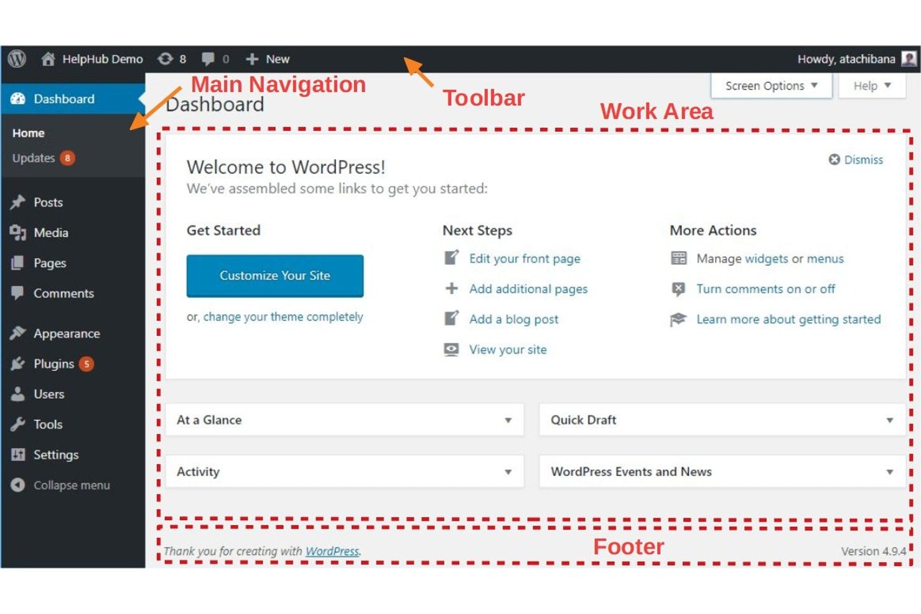Click the edit icon beside Edit your front page

pos(452,258)
